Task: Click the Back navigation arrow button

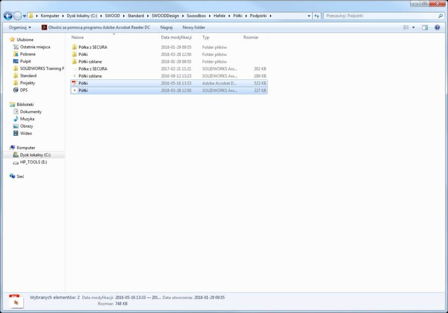Action: (x=8, y=16)
